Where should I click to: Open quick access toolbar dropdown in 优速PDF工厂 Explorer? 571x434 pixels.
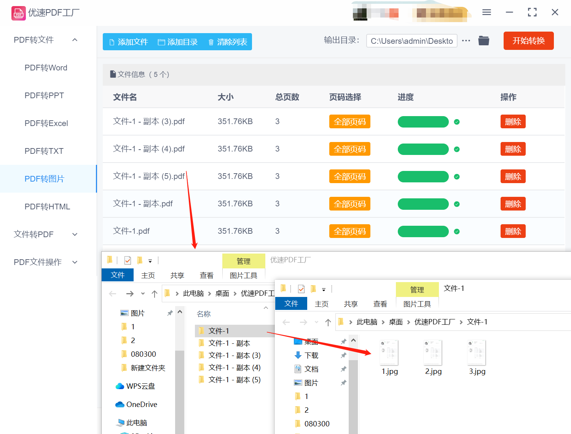pyautogui.click(x=150, y=261)
